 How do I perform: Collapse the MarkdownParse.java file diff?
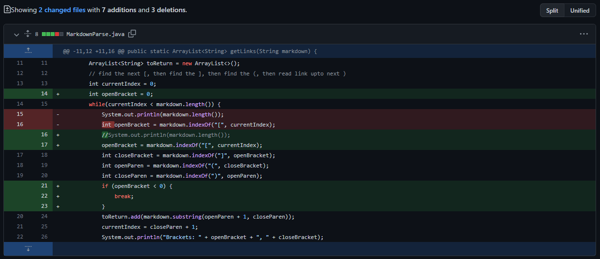point(17,35)
